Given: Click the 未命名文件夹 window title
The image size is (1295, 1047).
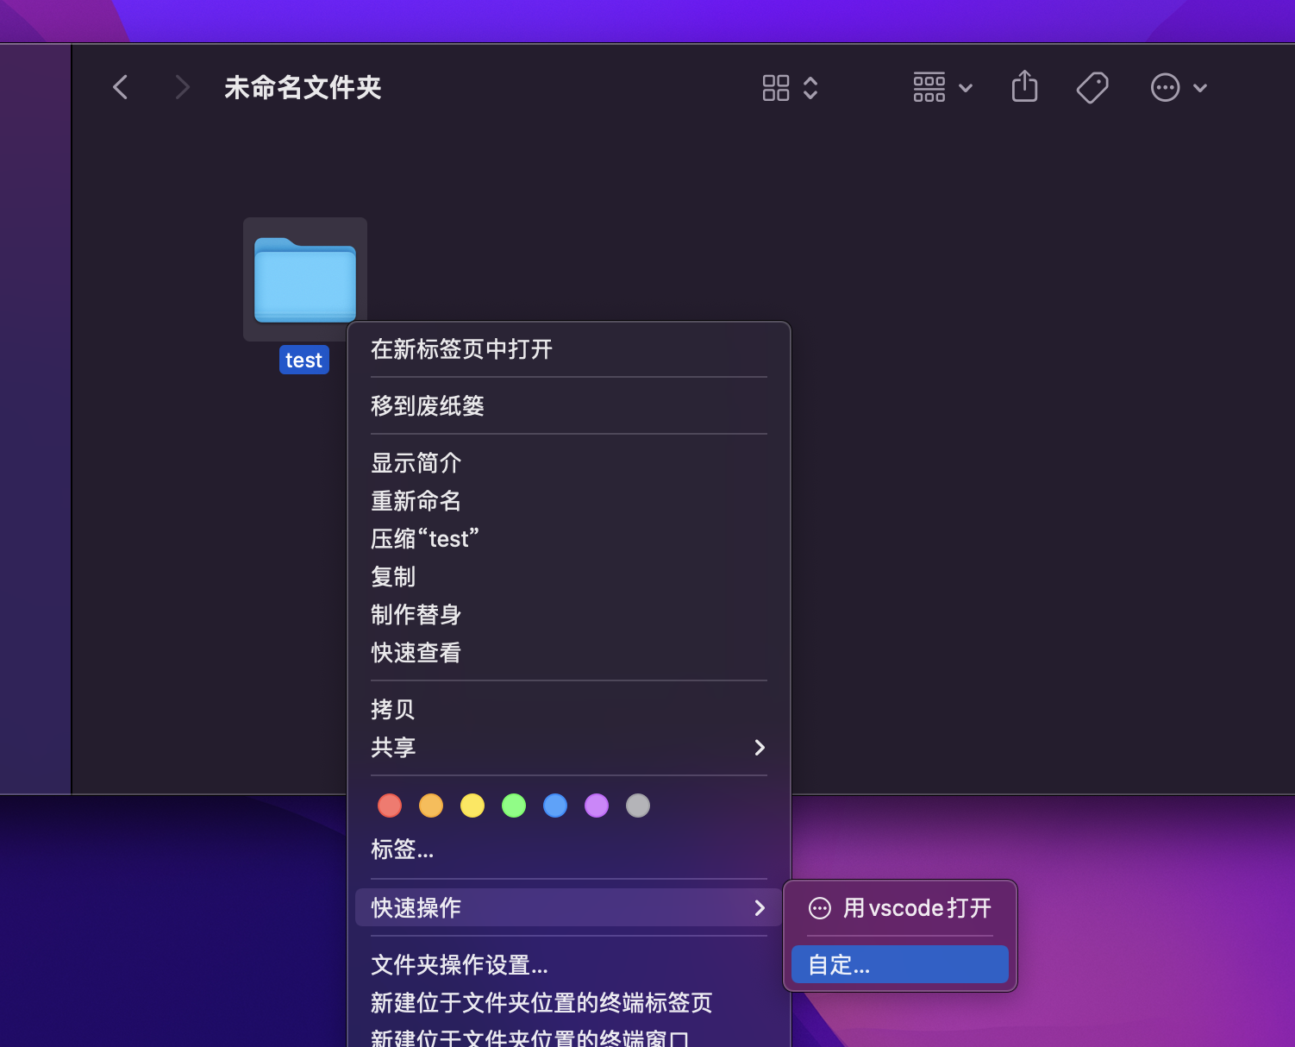Looking at the screenshot, I should click(303, 87).
